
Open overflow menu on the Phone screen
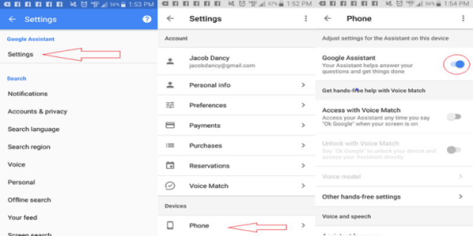(463, 18)
